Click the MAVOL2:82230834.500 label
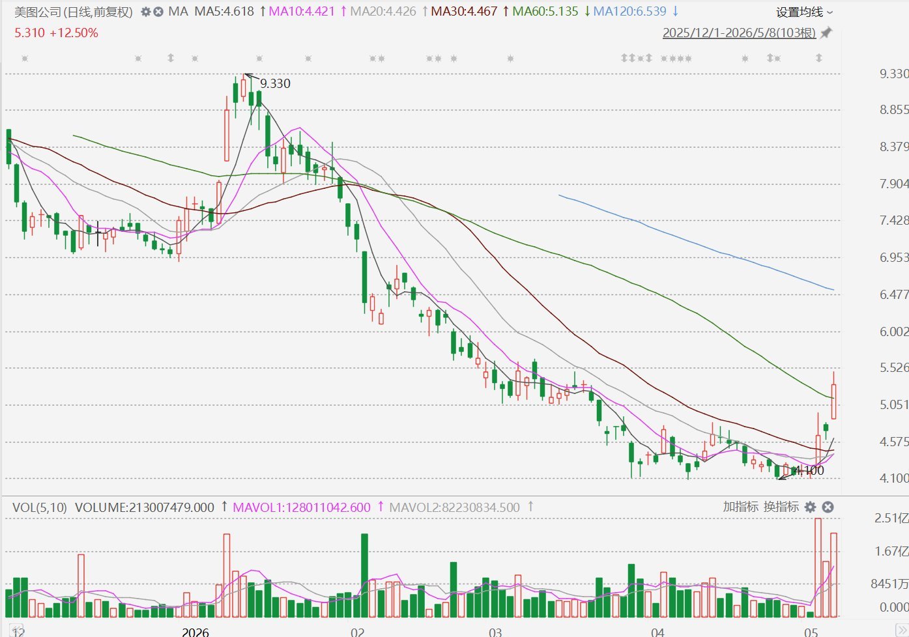Image resolution: width=909 pixels, height=637 pixels. coord(454,507)
